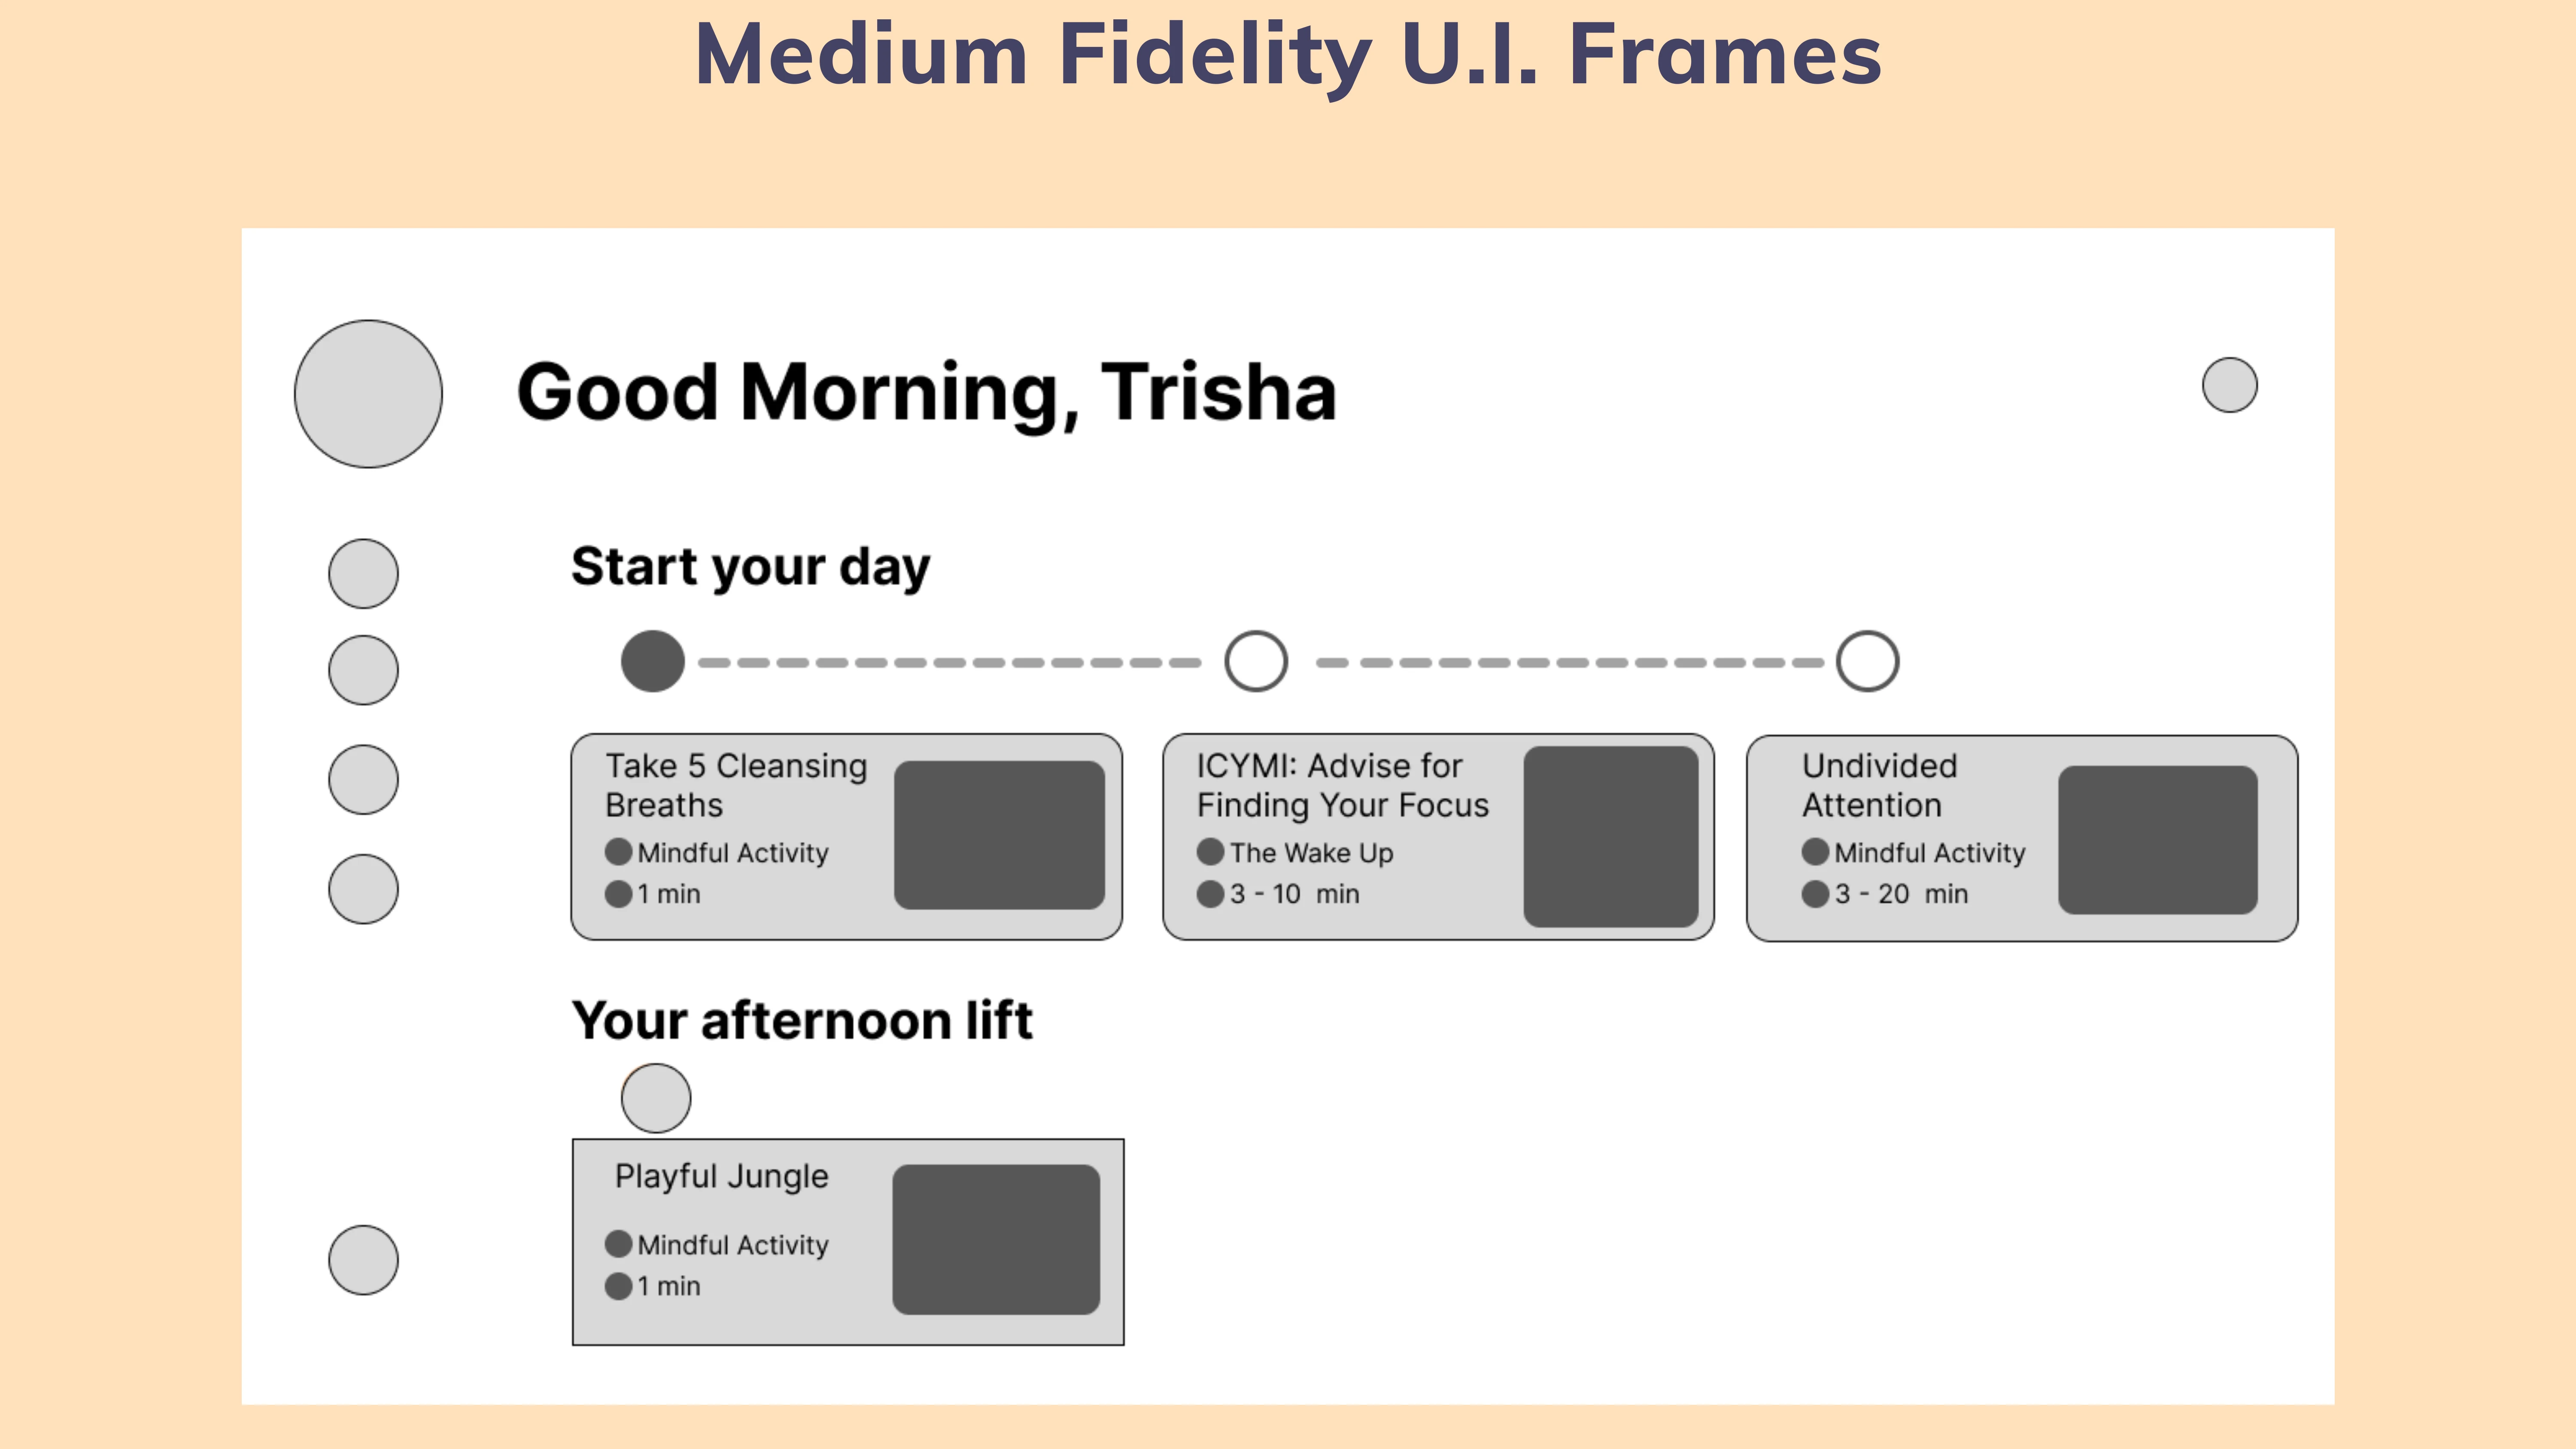Click the top-right circular icon placeholder
Image resolution: width=2576 pixels, height=1449 pixels.
tap(2229, 385)
